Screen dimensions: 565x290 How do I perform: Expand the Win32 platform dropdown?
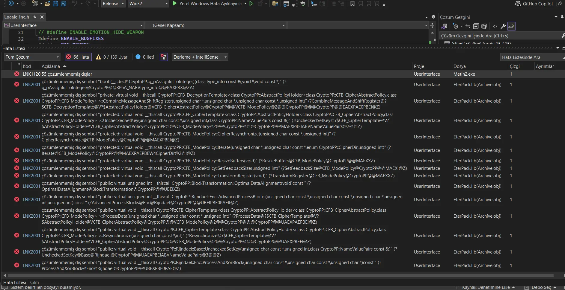click(x=148, y=4)
